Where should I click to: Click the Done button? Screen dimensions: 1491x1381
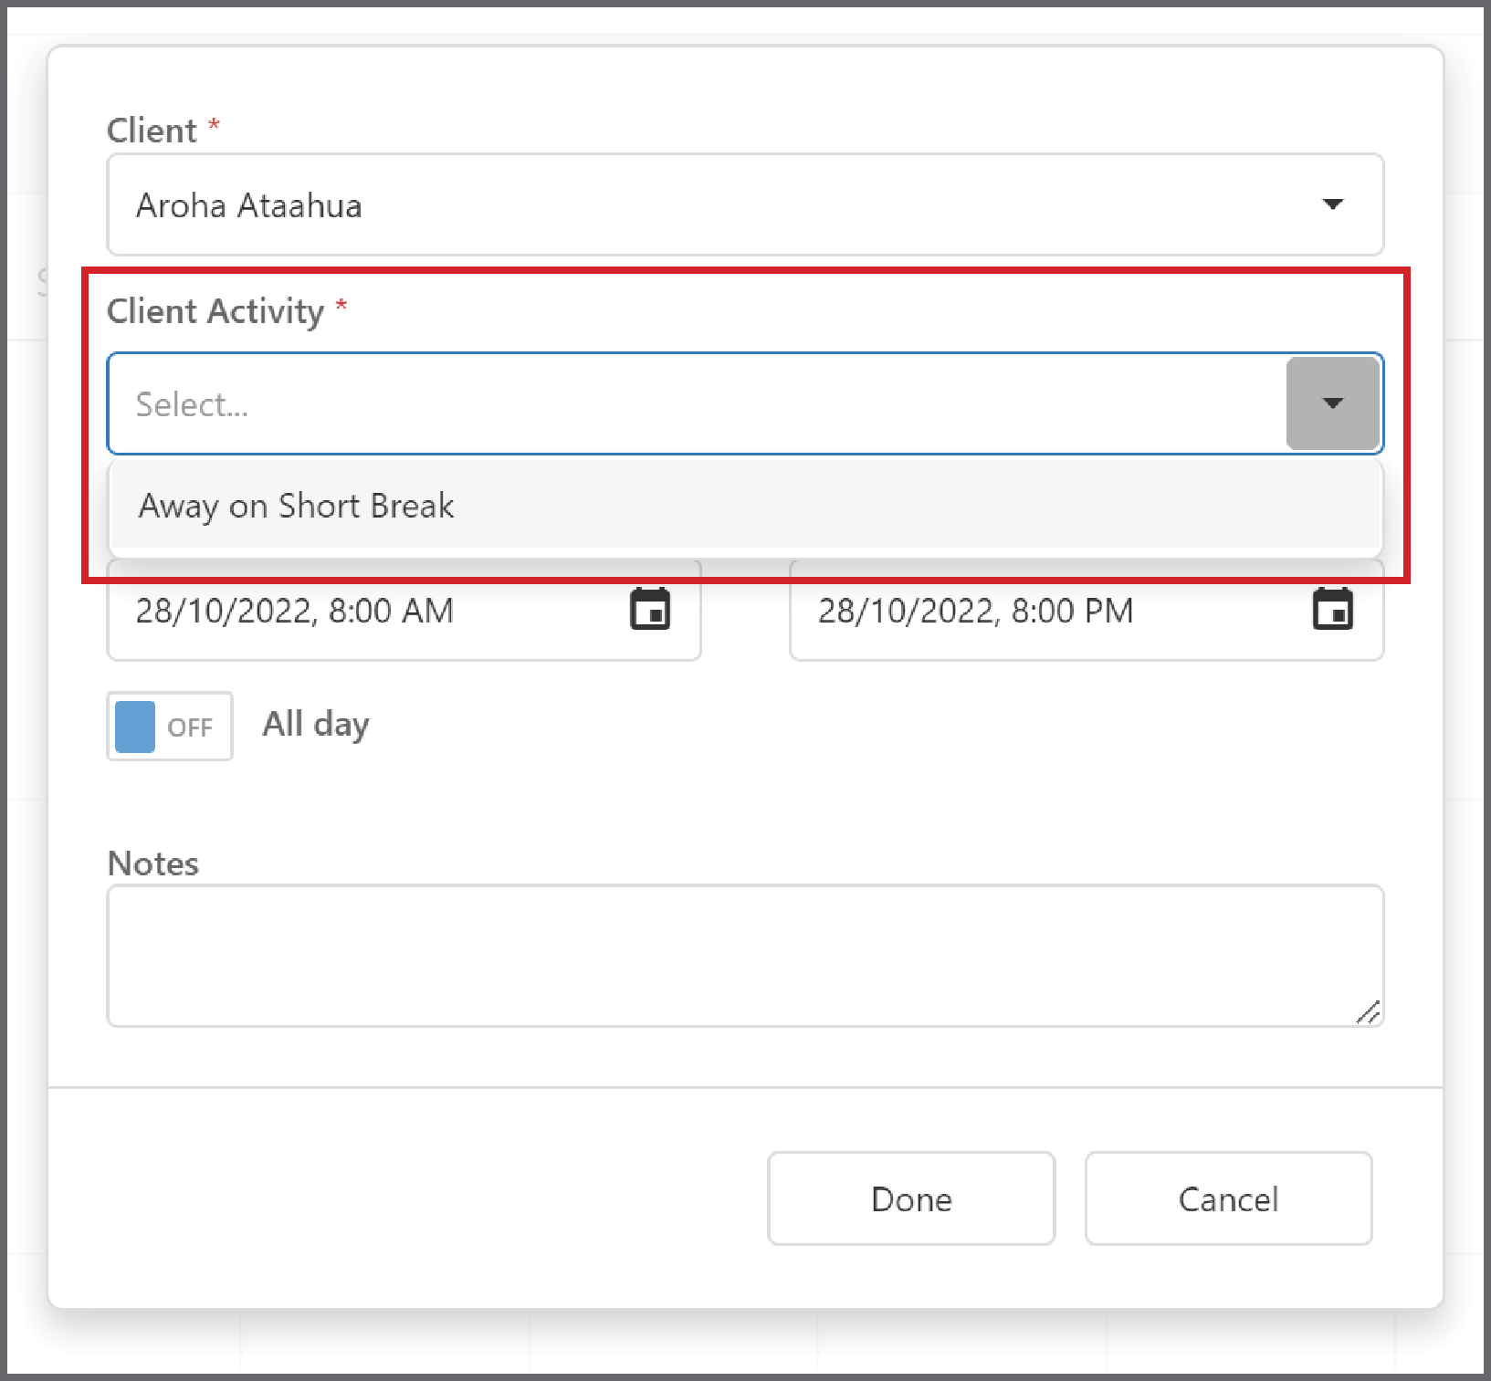click(x=911, y=1198)
